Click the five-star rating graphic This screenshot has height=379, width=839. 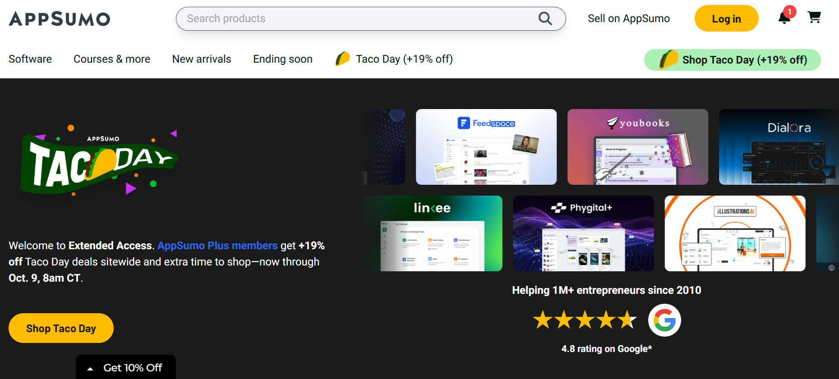point(585,320)
